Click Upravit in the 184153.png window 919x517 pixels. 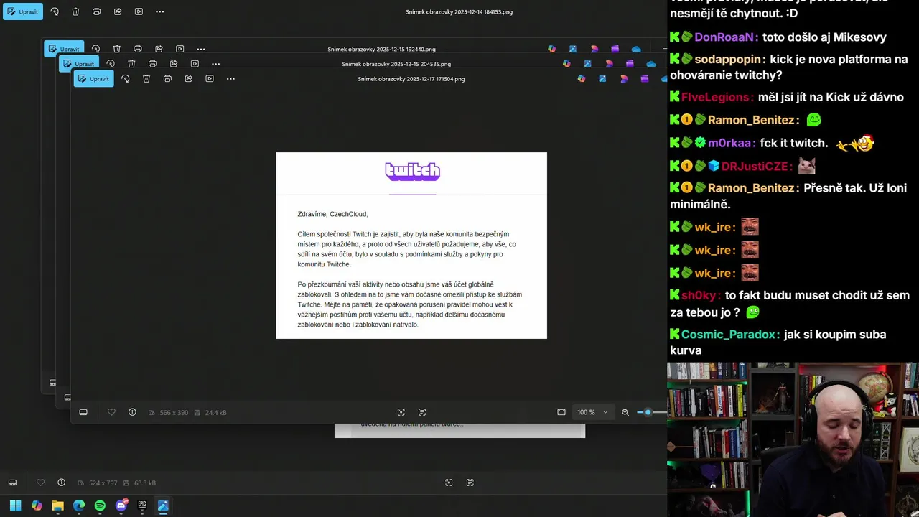click(23, 11)
